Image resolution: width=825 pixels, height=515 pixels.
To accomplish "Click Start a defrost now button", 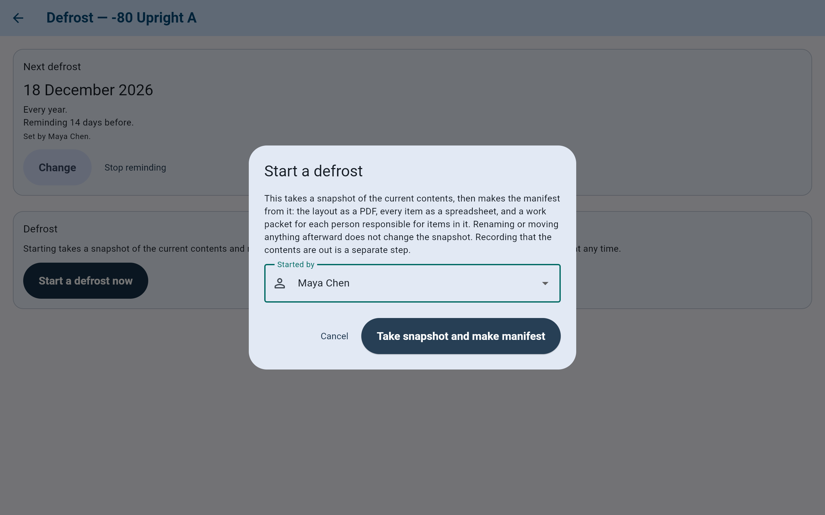I will [x=86, y=281].
